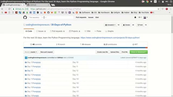Open the repository Issues tab
Viewport: 173px width, 97px height.
[x=41, y=31]
